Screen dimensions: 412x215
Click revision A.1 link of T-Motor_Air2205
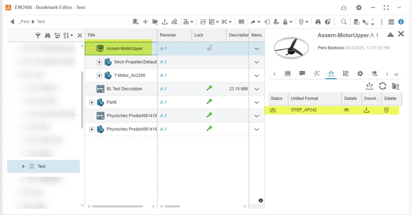point(163,75)
